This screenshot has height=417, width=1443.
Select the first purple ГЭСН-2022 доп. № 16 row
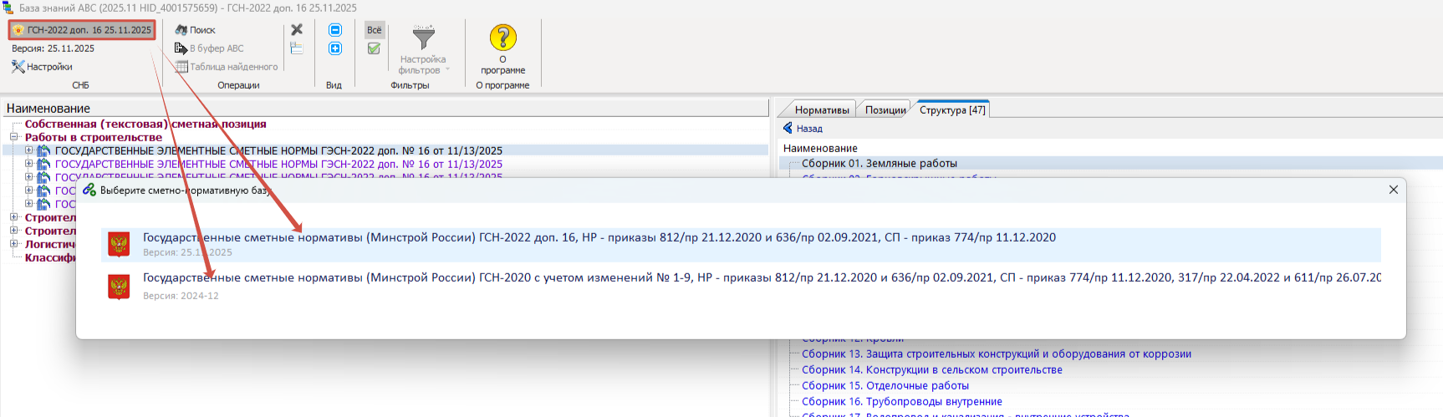click(x=278, y=164)
